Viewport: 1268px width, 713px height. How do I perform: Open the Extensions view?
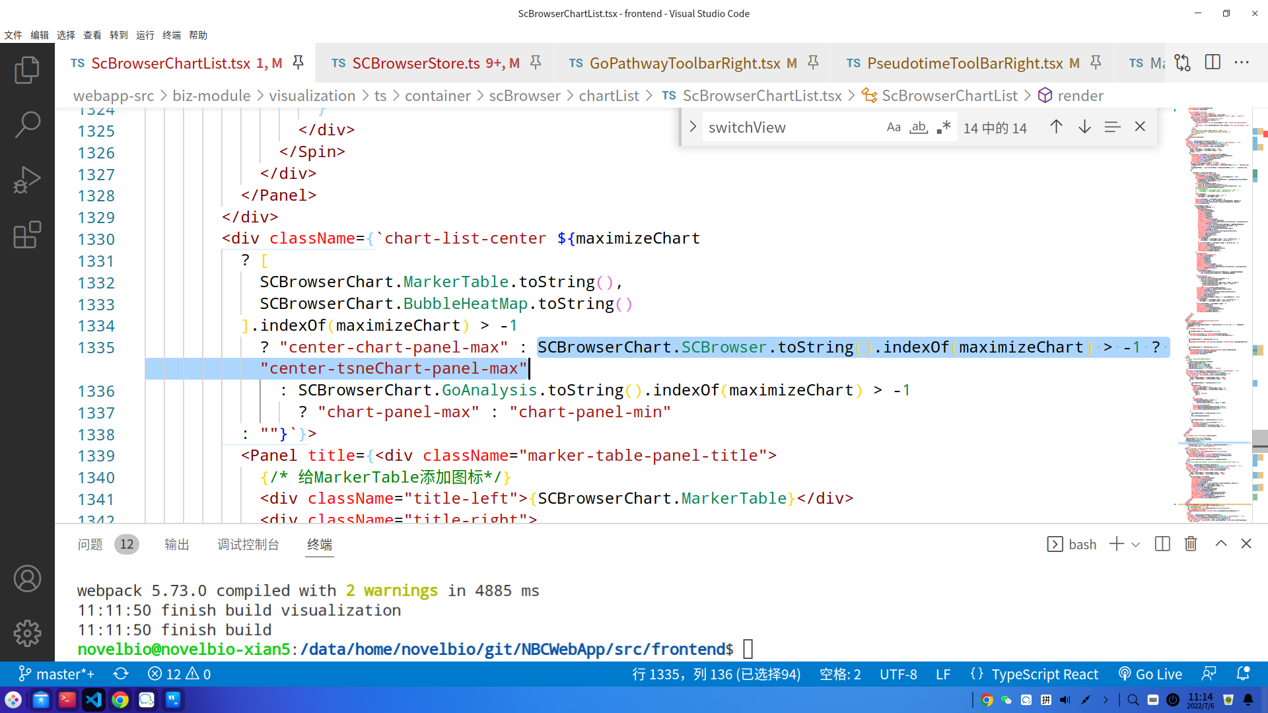27,234
